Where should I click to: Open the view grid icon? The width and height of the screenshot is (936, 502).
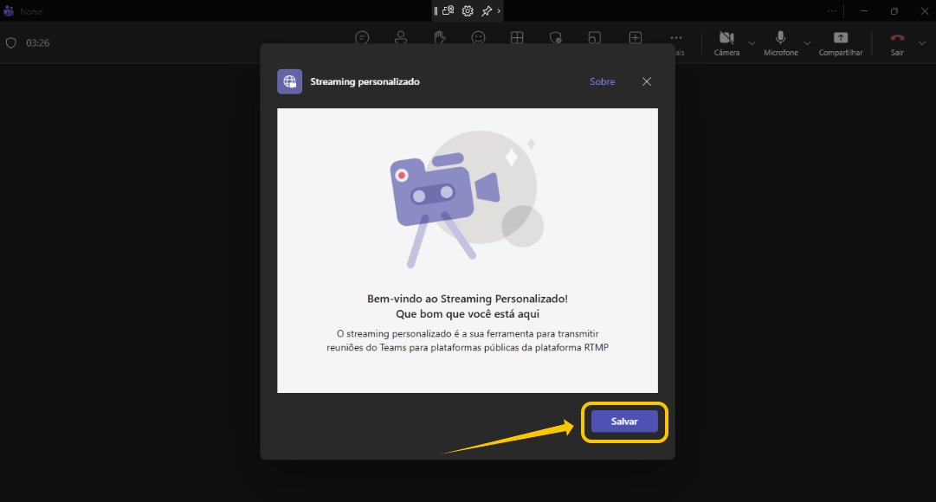pos(517,37)
